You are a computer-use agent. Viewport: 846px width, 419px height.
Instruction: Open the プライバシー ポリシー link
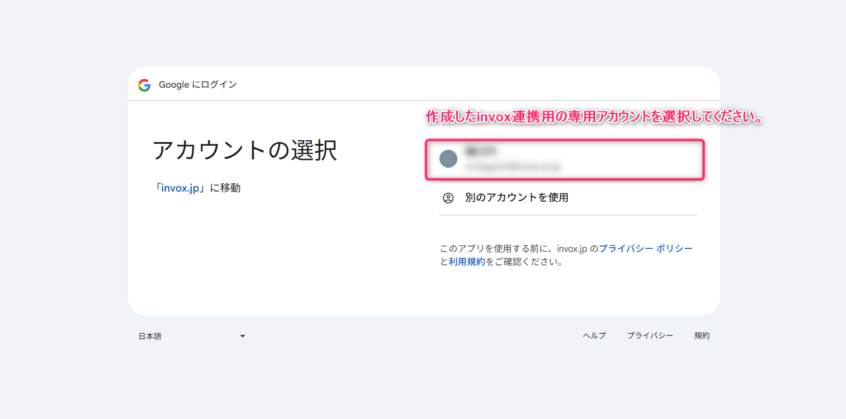tap(646, 248)
